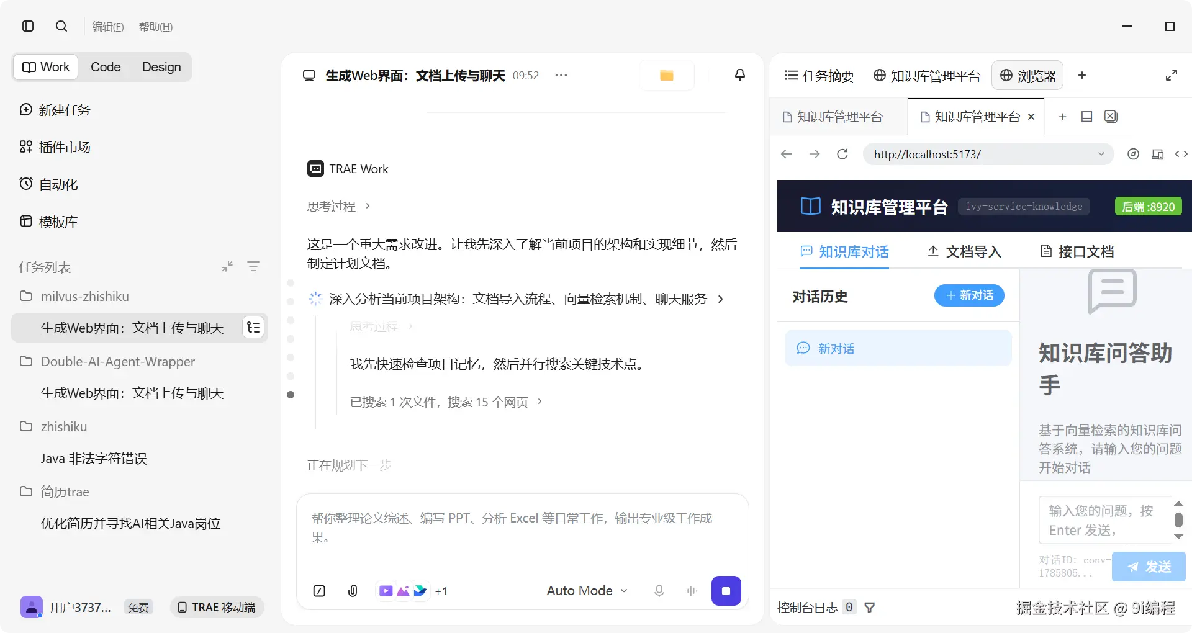
Task: Open the 文档导入 tab
Action: 964,251
